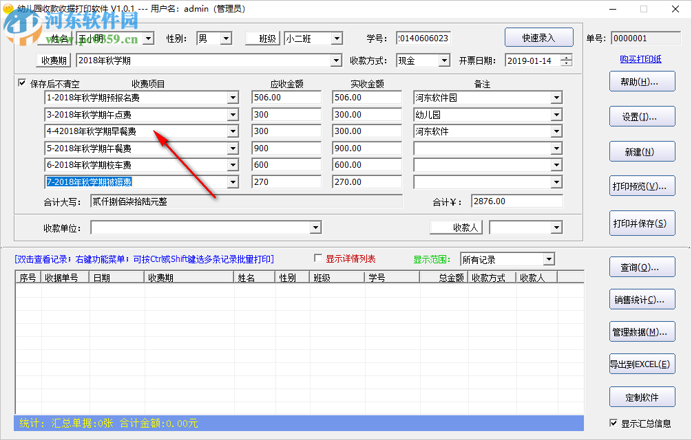Viewport: 692px width, 440px height.
Task: Click 实收金额 field showing 600.00
Action: click(367, 165)
